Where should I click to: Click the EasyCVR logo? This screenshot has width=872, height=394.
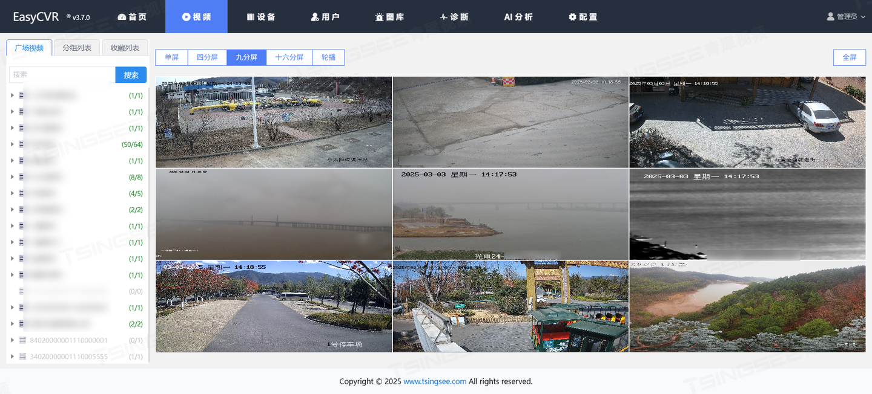pos(36,16)
